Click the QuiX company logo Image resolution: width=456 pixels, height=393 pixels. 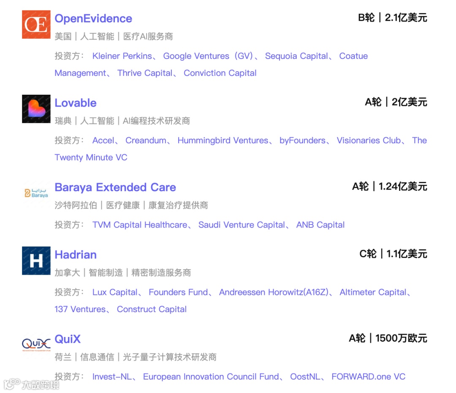coord(36,345)
